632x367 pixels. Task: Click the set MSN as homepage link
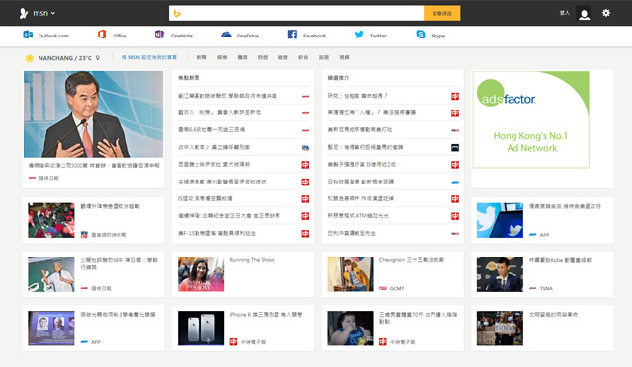tap(149, 57)
